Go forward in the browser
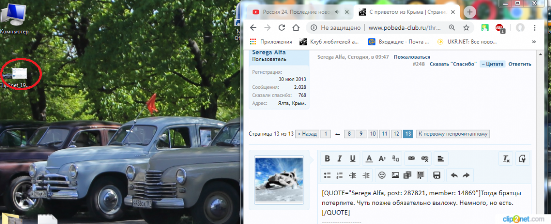The image size is (551, 224). 267,27
